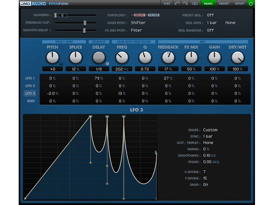The image size is (274, 205).
Task: Click the SYNC<-NEW mode header
Action: (x=64, y=42)
